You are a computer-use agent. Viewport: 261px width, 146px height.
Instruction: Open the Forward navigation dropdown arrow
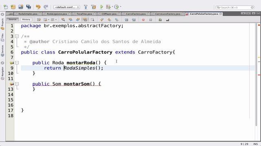[56, 20]
